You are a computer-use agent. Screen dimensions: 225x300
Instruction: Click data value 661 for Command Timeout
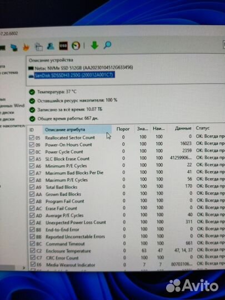[189, 243]
